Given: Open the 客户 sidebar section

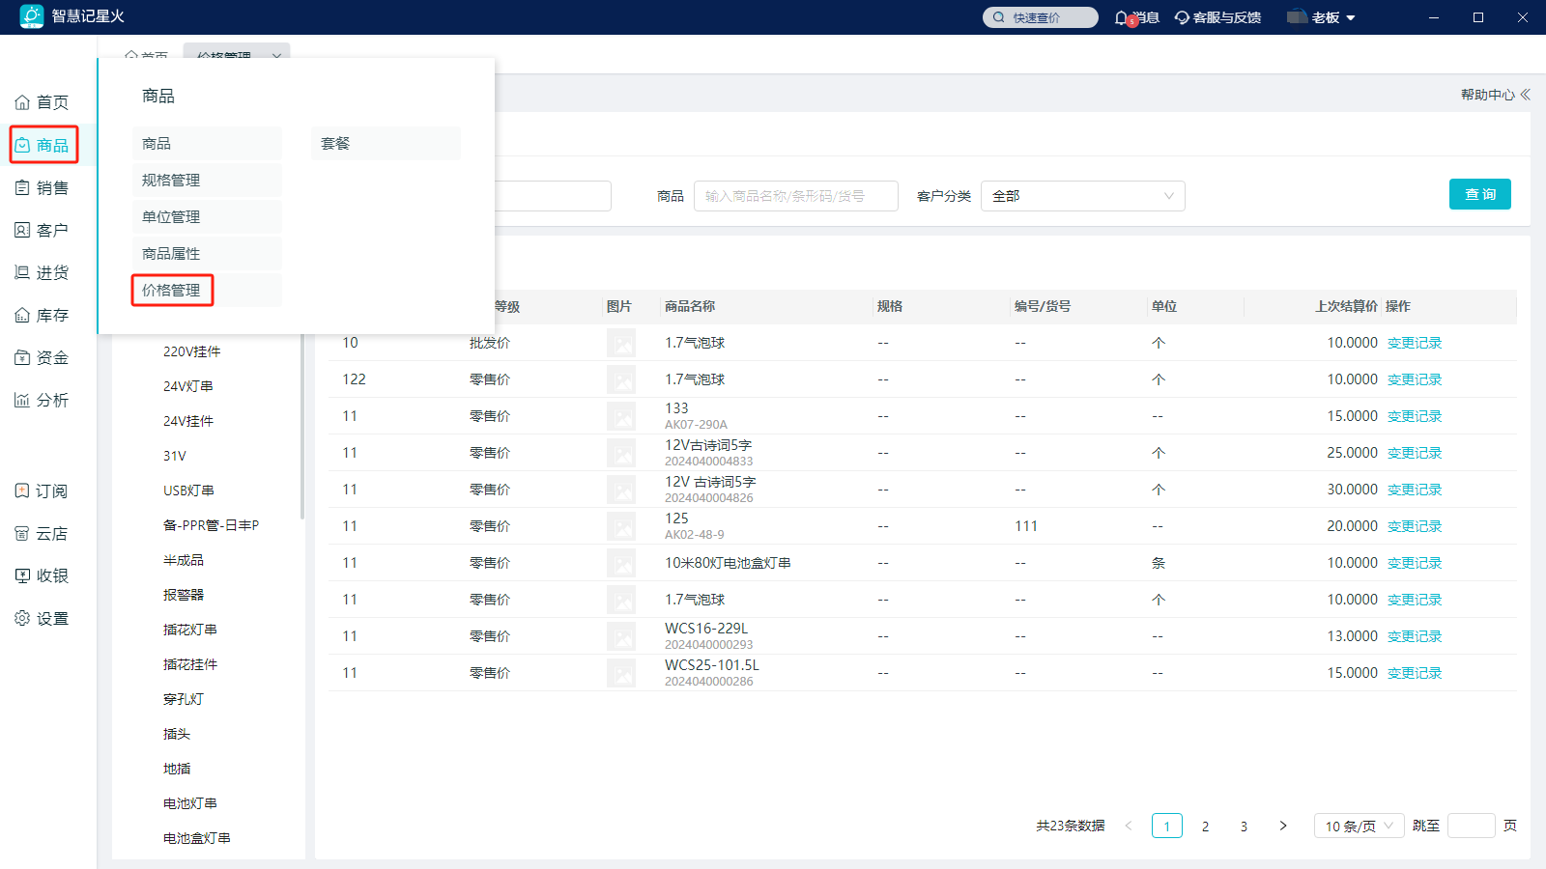Looking at the screenshot, I should point(42,230).
